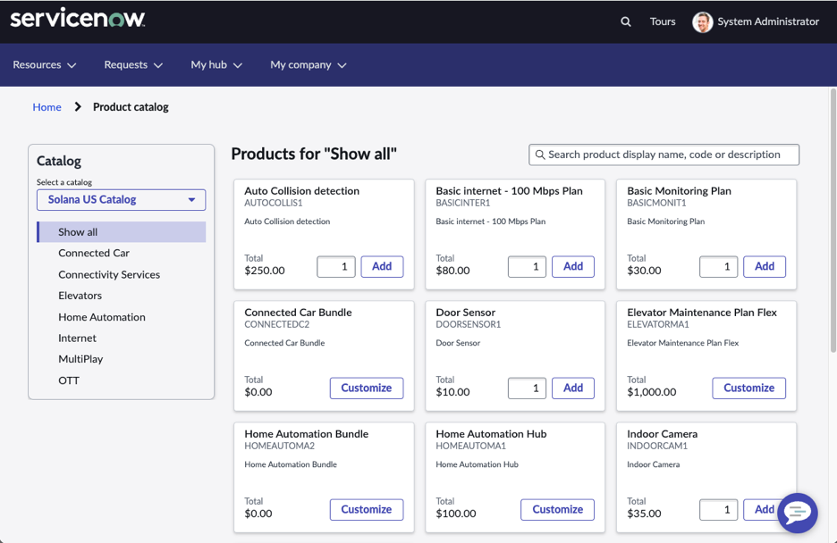Customize the Home Automation Hub
837x543 pixels.
coord(558,509)
